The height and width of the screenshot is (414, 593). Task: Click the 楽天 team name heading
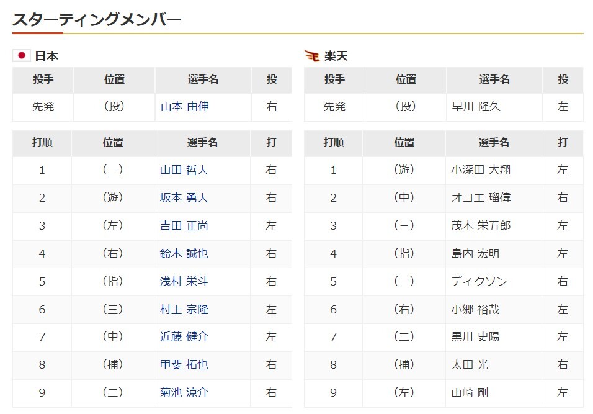(336, 56)
